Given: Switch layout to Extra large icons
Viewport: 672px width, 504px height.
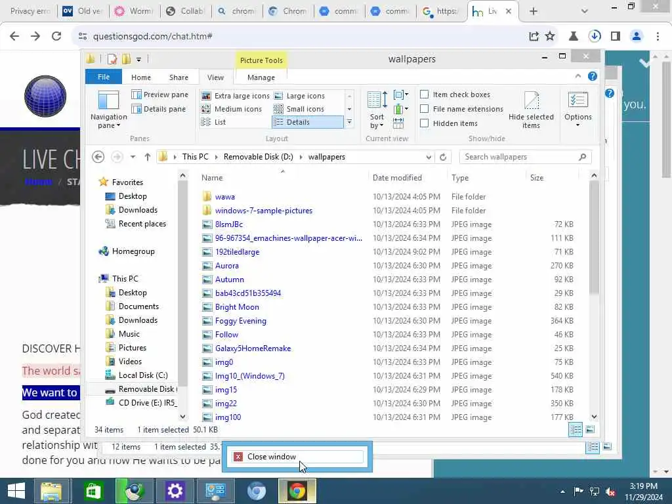Looking at the screenshot, I should pyautogui.click(x=236, y=96).
